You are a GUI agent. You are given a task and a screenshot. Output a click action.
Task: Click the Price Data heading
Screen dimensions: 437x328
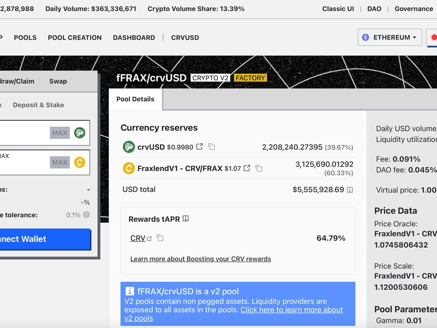pyautogui.click(x=395, y=210)
